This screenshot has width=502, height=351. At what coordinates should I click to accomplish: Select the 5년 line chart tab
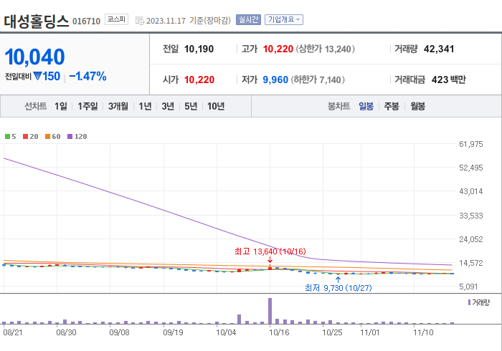point(191,106)
